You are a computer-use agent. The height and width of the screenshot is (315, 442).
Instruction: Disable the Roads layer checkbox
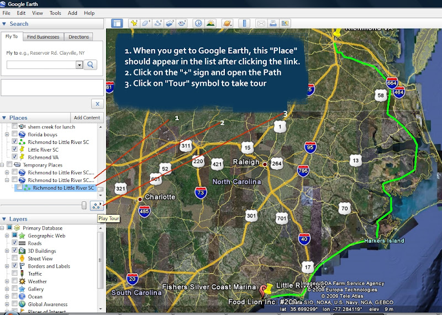(x=14, y=243)
